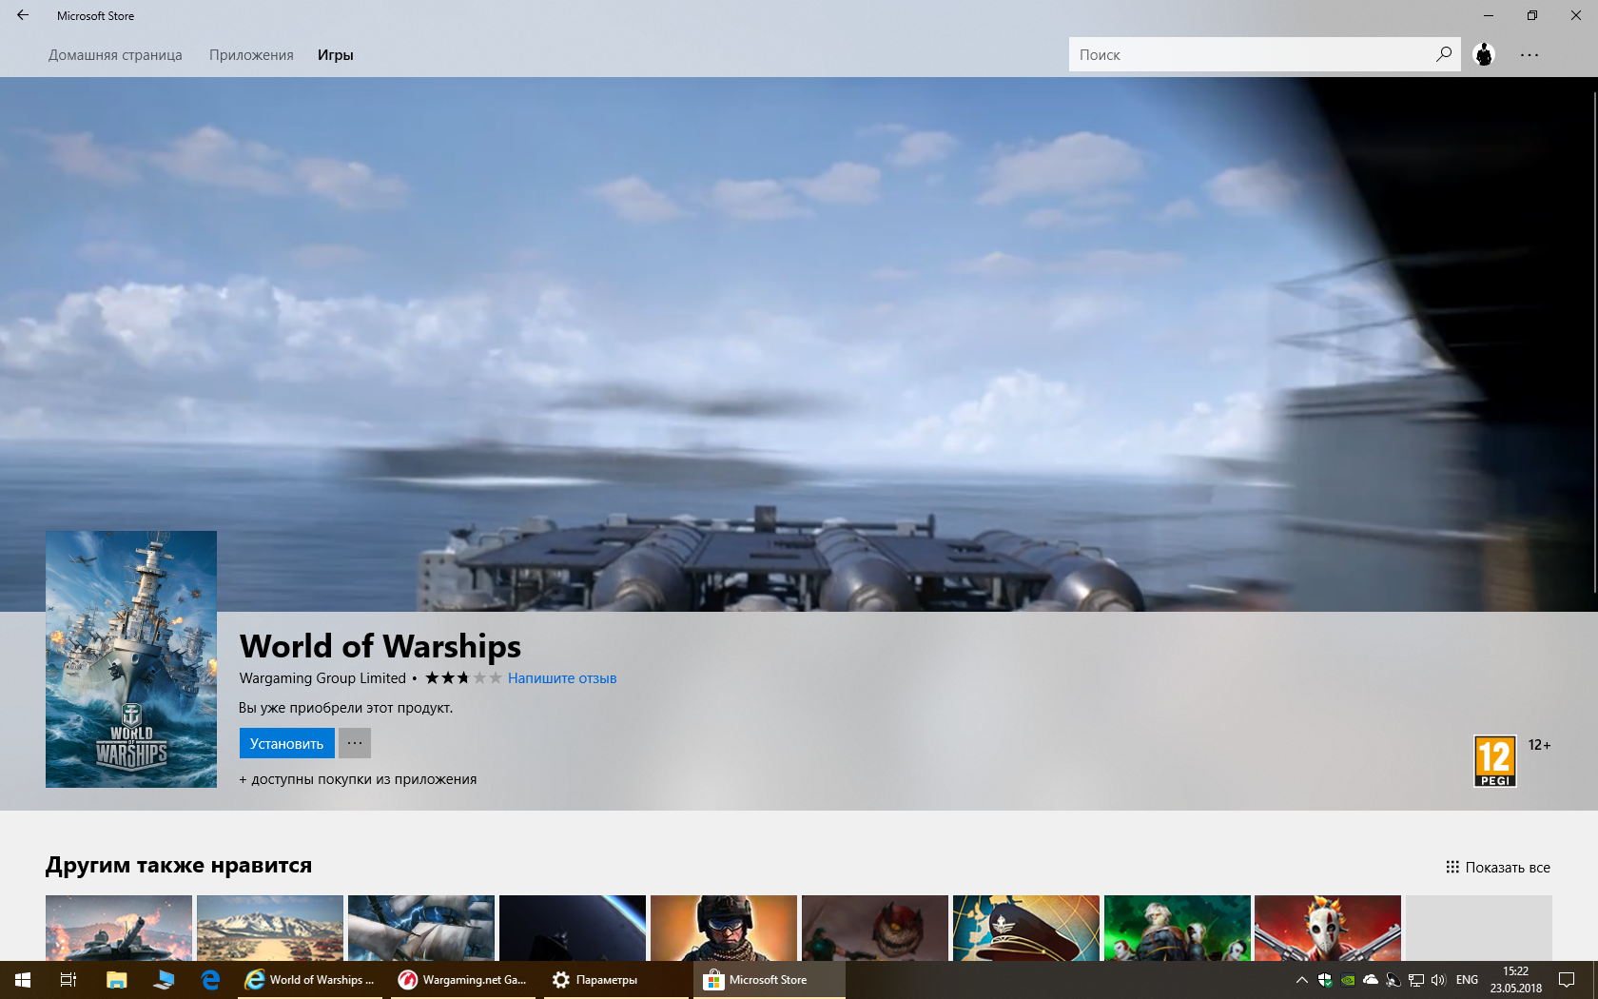The height and width of the screenshot is (999, 1598).
Task: Open the tank game thumbnail in recommendations
Action: coord(119,928)
